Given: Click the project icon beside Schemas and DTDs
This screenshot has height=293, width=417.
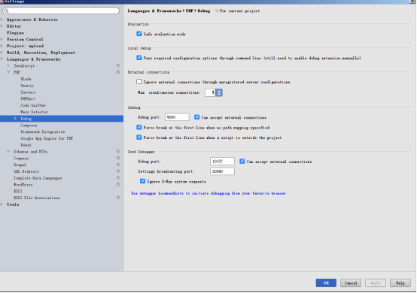Looking at the screenshot, I should coord(118,152).
